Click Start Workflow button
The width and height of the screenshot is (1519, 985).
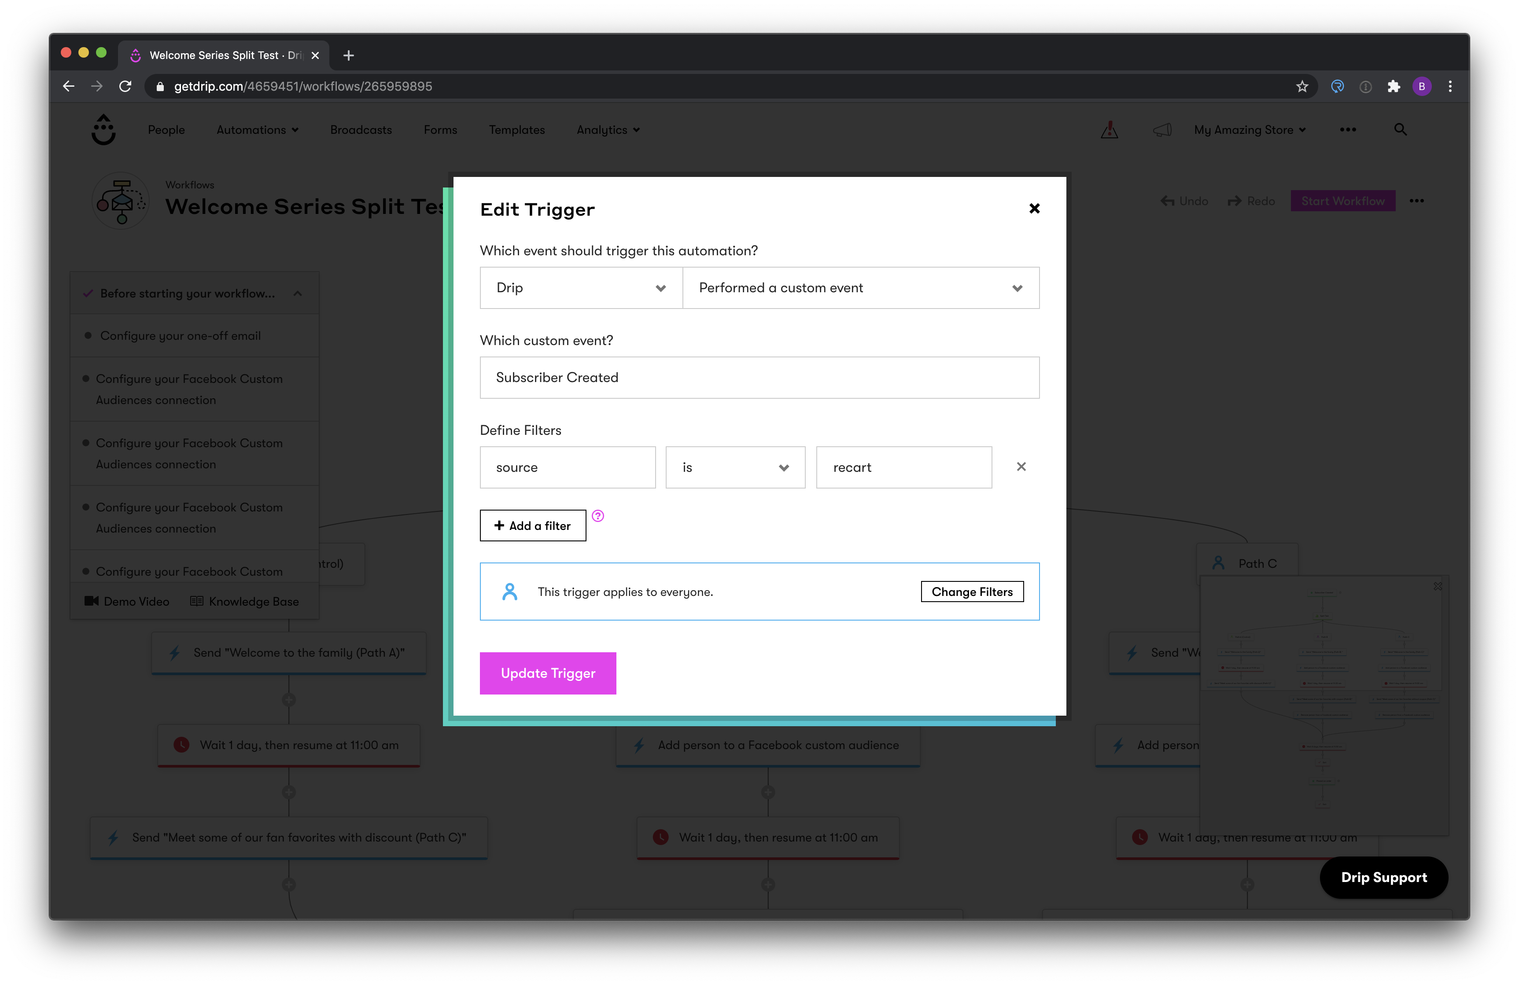pos(1343,201)
